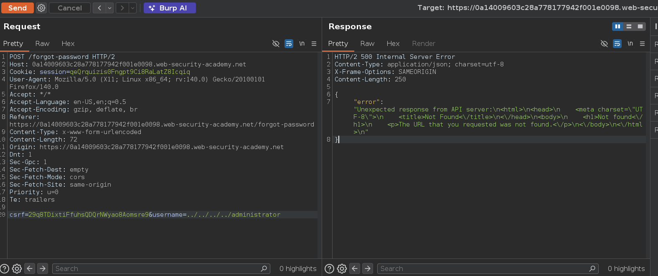Toggle hide non-printable eye icon in Request
The width and height of the screenshot is (658, 276).
click(x=276, y=43)
